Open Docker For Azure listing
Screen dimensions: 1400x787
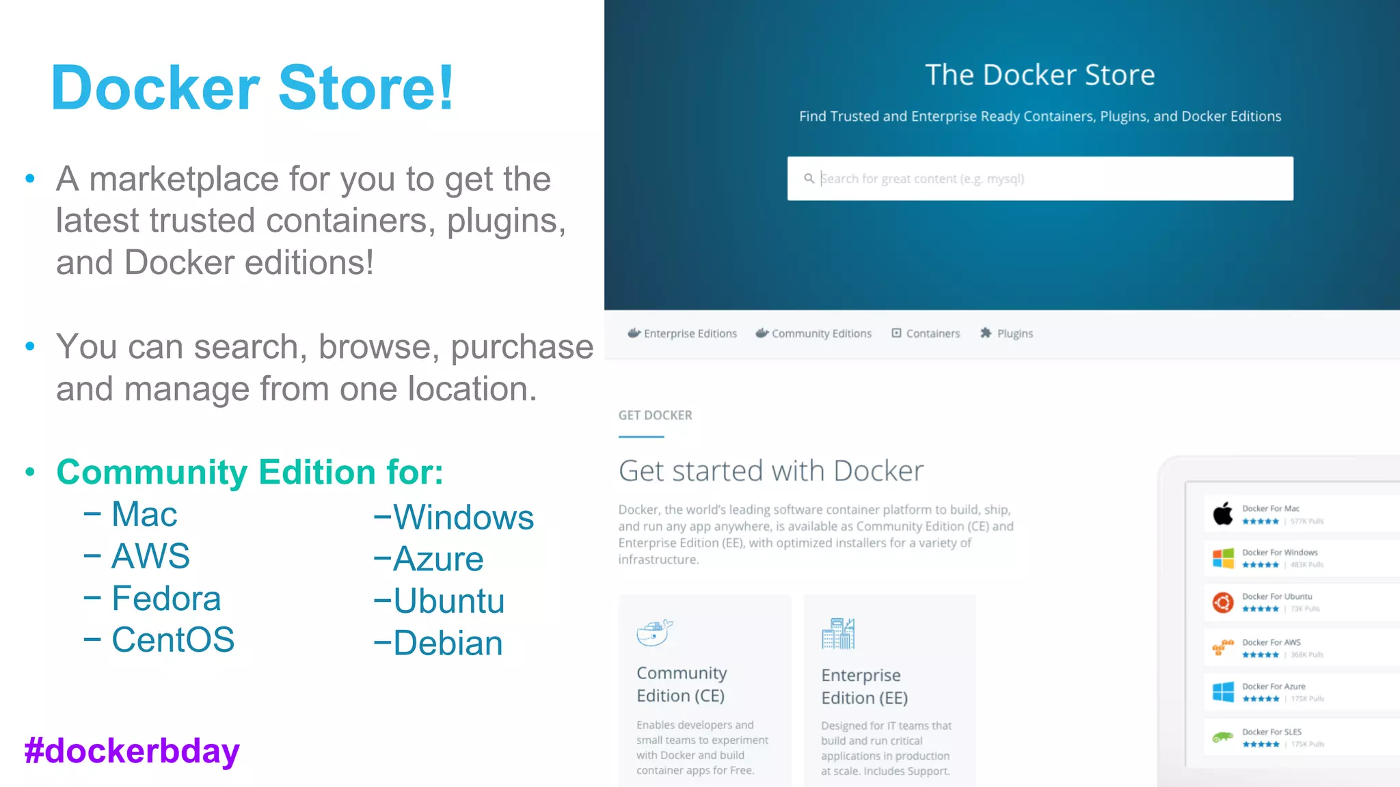click(1302, 691)
